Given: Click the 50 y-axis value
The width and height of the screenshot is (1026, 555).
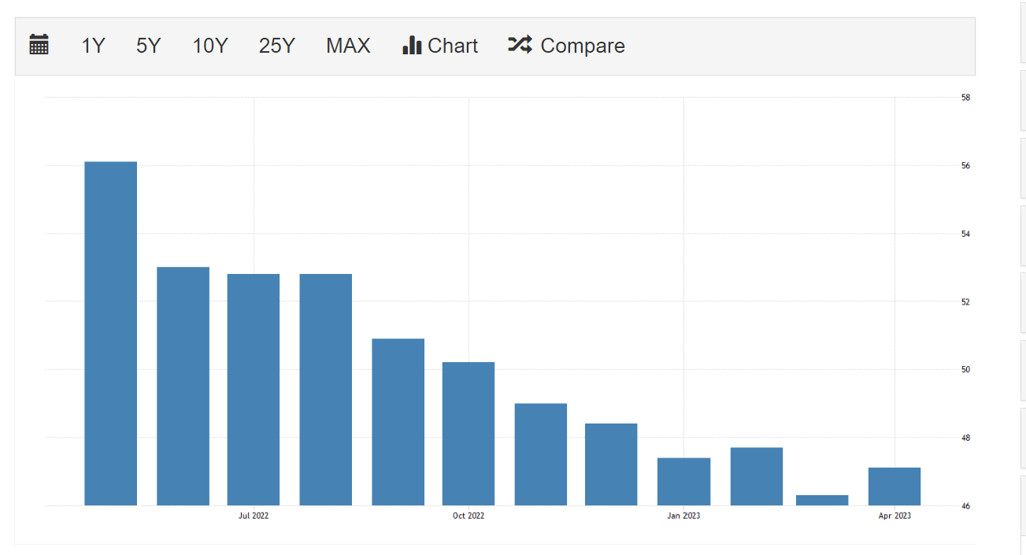Looking at the screenshot, I should [x=965, y=369].
